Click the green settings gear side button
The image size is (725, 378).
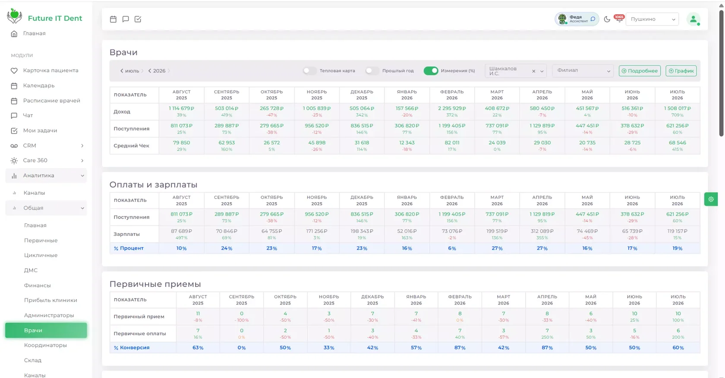[x=711, y=199]
